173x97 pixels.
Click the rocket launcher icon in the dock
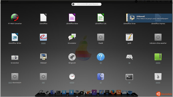point(47,92)
